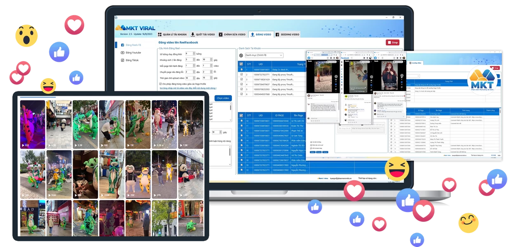This screenshot has height=247, width=508.
Task: Toggle the select-all checkbox in account table header
Action: click(x=241, y=64)
